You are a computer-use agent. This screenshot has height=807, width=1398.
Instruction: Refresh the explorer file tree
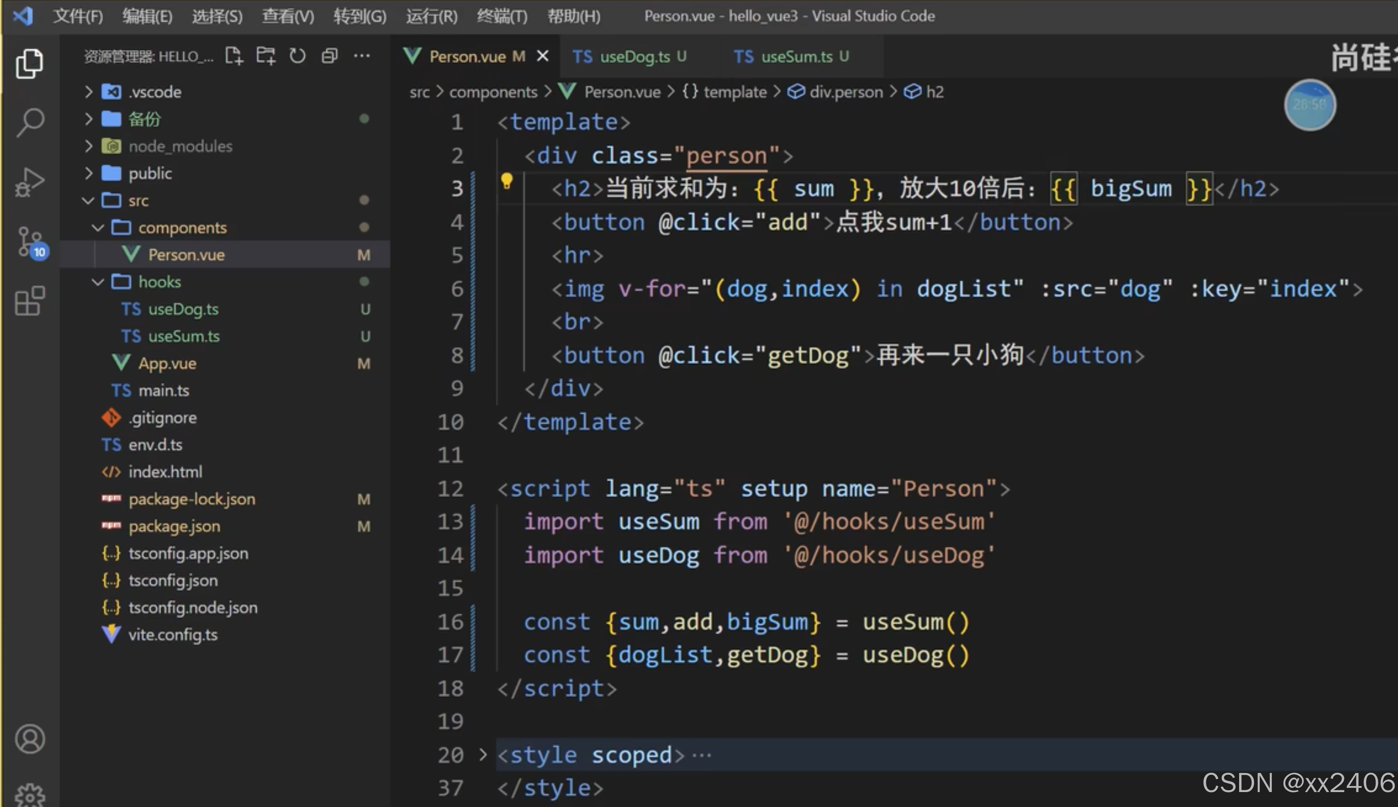click(298, 56)
